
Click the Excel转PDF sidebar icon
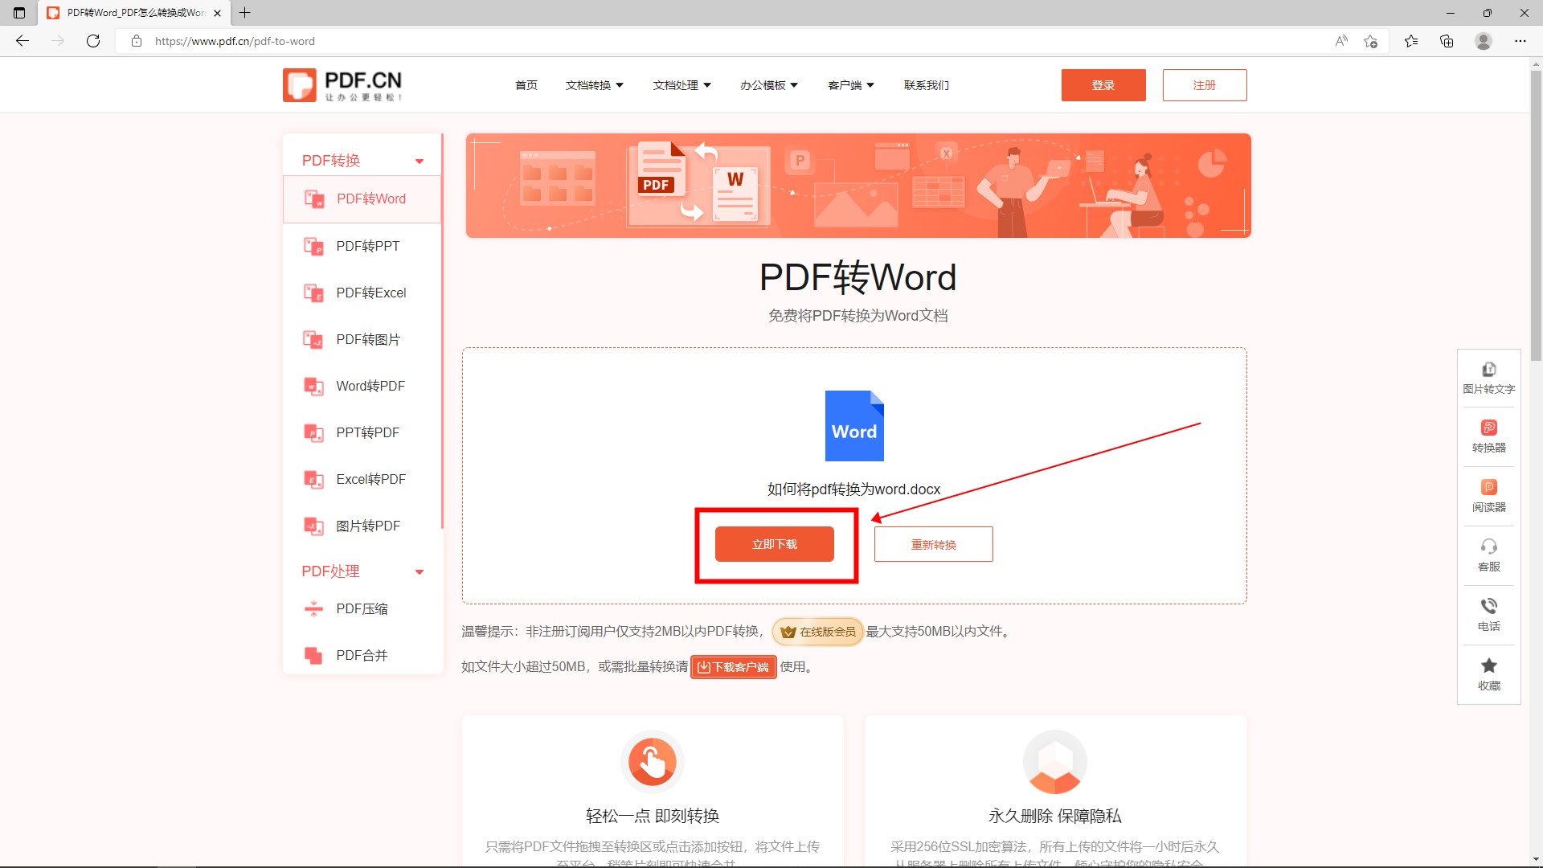tap(313, 479)
